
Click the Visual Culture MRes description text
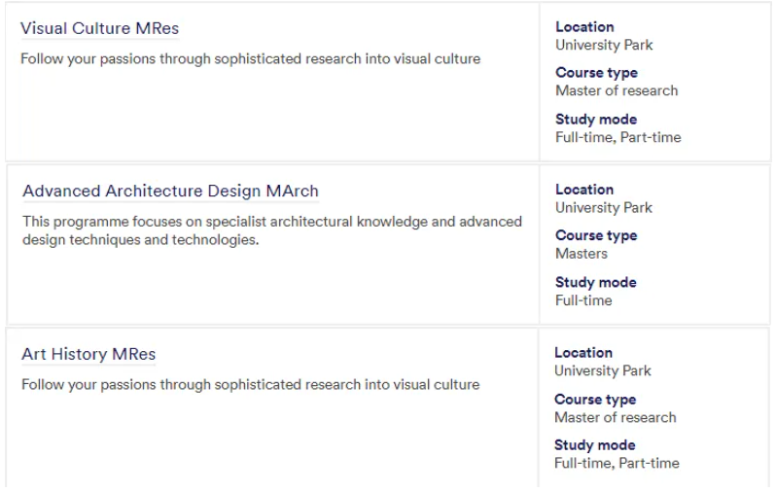[x=251, y=59]
